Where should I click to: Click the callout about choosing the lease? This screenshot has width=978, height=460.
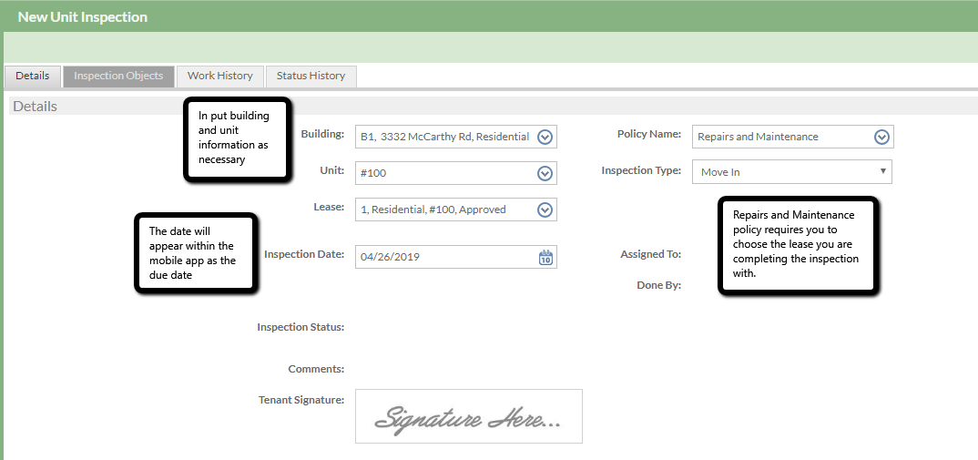pyautogui.click(x=799, y=245)
